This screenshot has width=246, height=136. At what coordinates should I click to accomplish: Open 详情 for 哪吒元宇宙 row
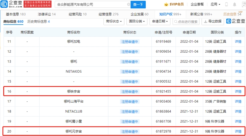(238, 131)
